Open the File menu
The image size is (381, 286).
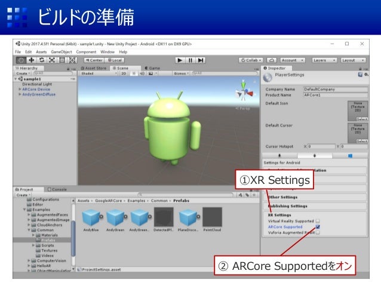click(18, 52)
